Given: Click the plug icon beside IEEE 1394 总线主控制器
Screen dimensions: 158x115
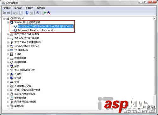Looking at the screenshot, I should pos(12,42).
